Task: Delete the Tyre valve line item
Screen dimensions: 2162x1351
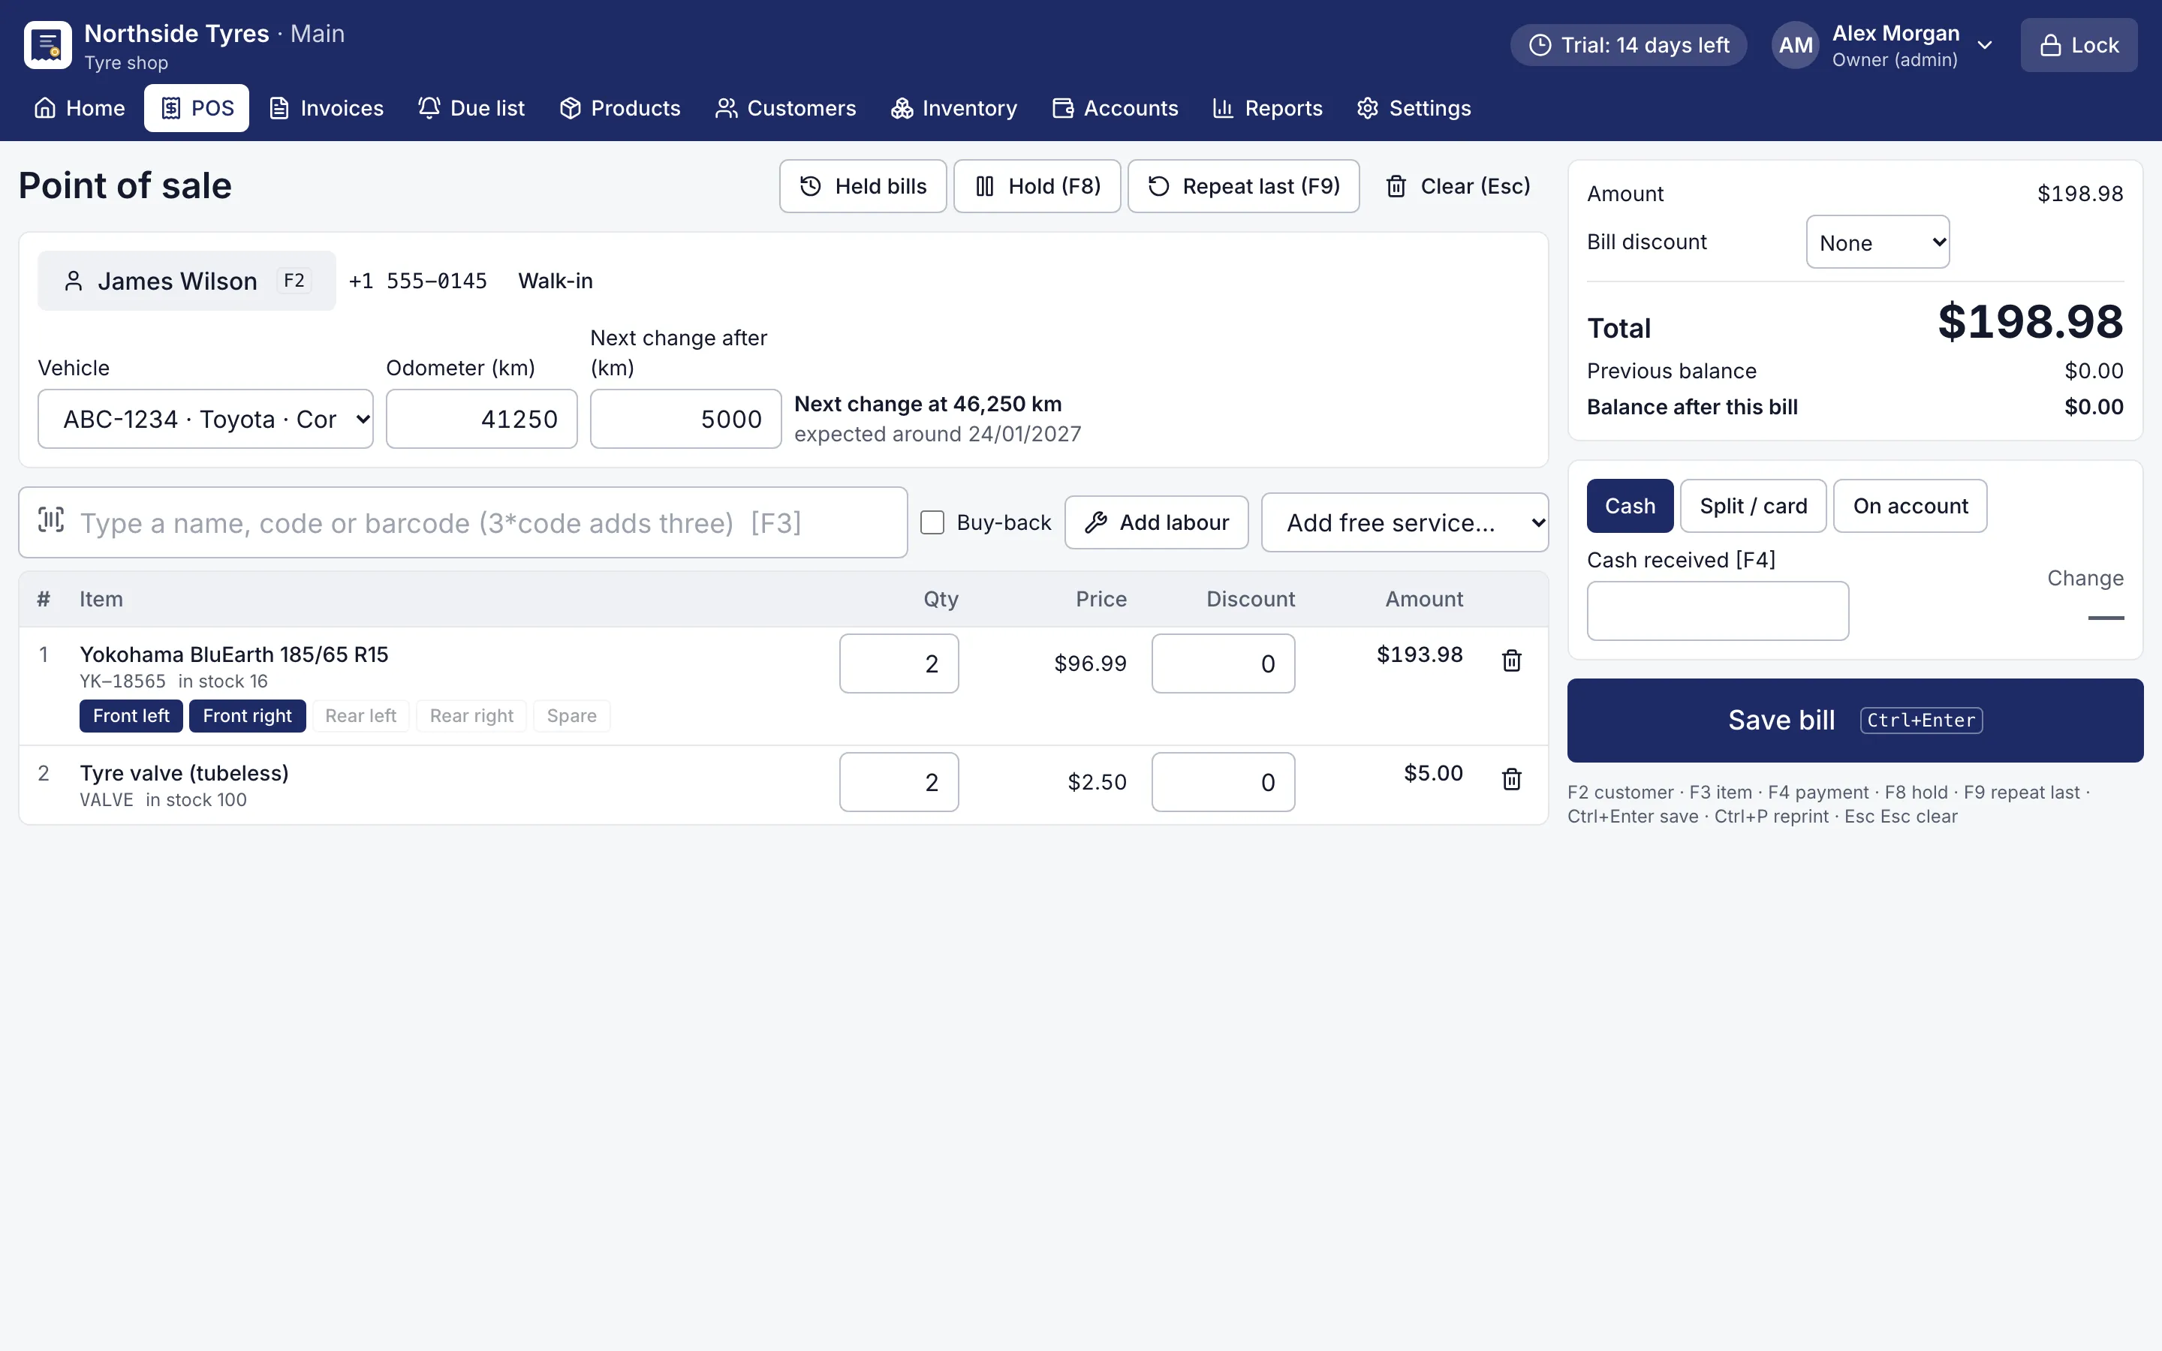Action: 1512,779
